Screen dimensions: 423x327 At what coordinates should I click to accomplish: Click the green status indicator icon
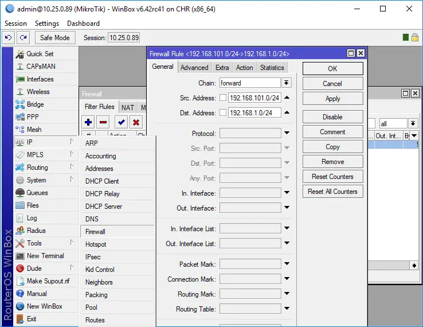(405, 37)
